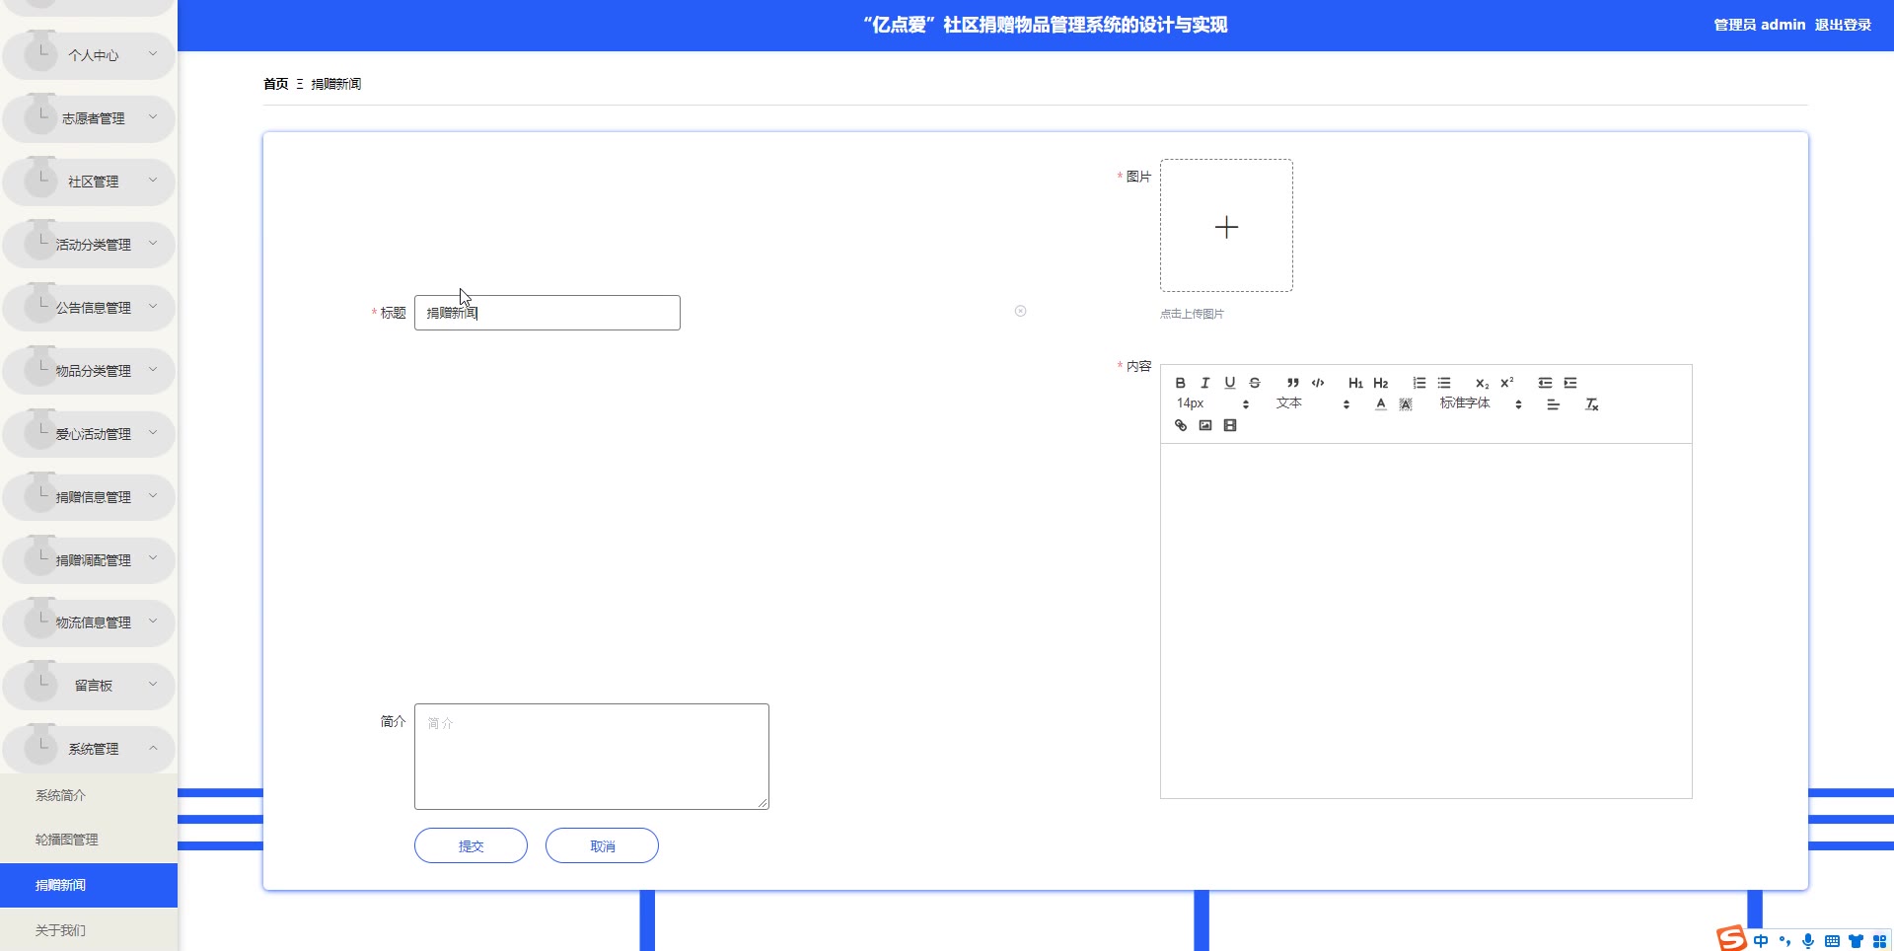Insert an ordered numbered list
The image size is (1894, 951).
[x=1419, y=383]
